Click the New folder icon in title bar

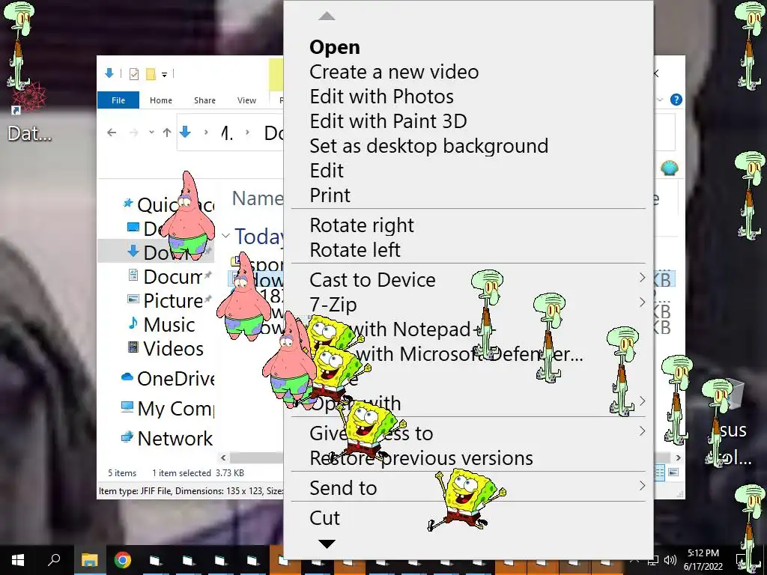151,74
